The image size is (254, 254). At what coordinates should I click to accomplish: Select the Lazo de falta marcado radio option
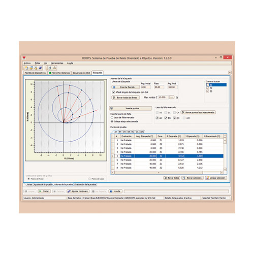tap(112, 117)
